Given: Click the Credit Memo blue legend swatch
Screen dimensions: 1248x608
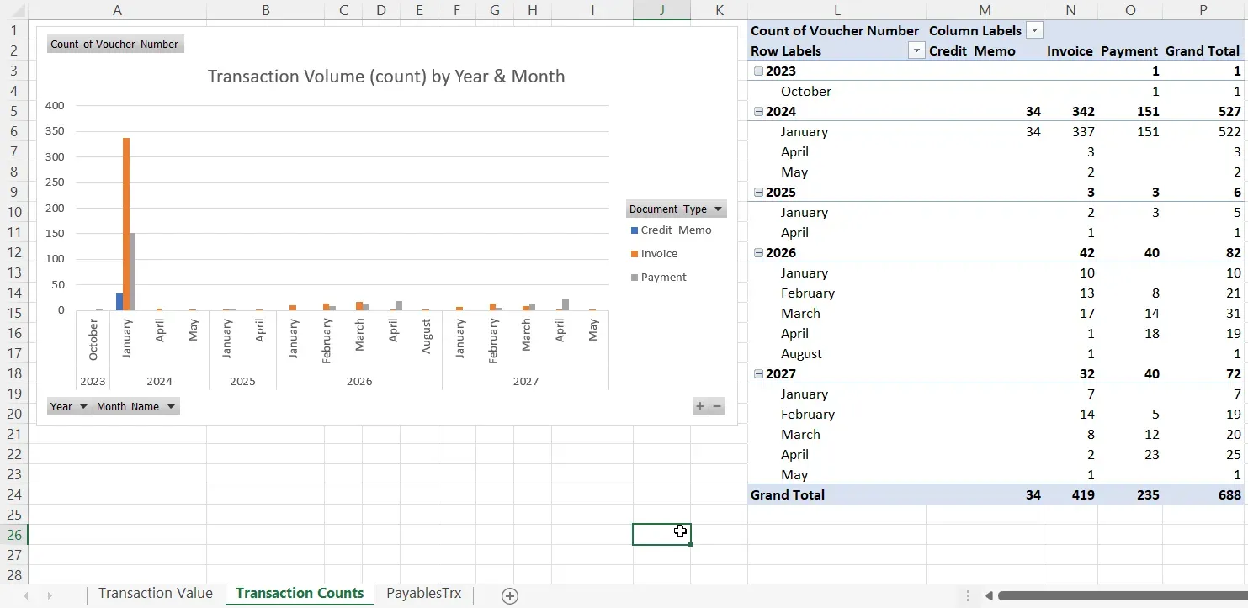Looking at the screenshot, I should tap(635, 230).
